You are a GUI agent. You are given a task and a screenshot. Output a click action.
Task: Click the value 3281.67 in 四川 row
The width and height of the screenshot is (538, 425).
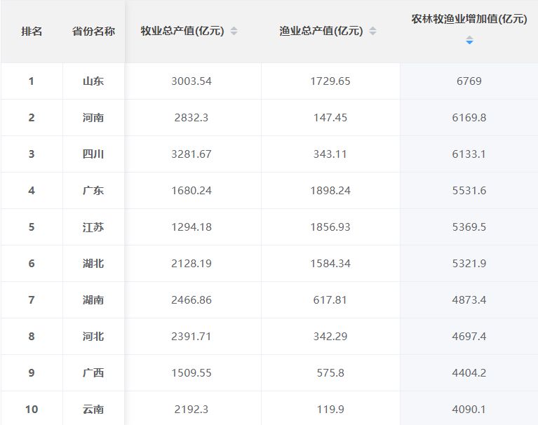(x=191, y=154)
